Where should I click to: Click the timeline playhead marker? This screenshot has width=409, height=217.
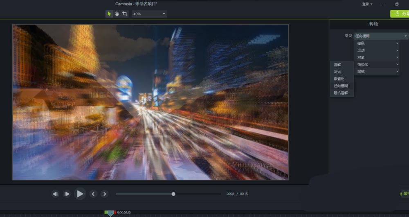tap(110, 213)
